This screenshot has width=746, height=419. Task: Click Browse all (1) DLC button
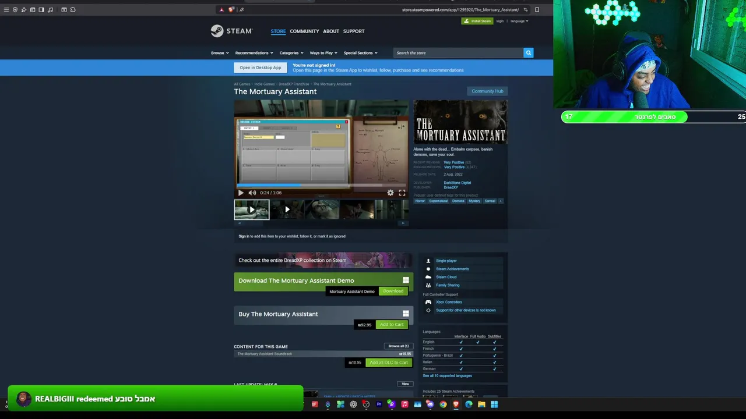pos(399,346)
